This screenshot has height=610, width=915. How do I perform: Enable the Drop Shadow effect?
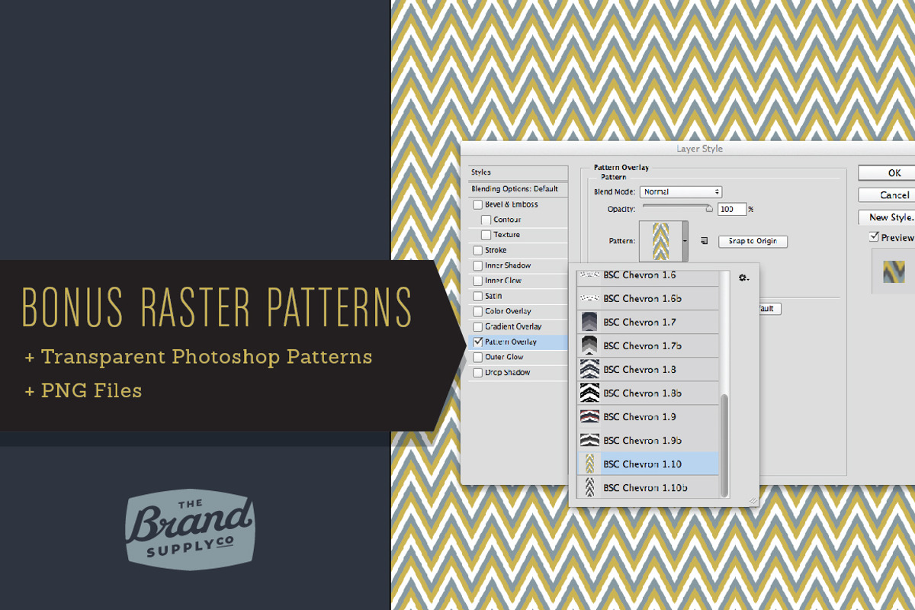[478, 373]
